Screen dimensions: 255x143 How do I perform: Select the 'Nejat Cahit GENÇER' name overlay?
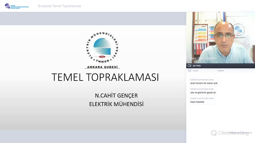point(203,58)
